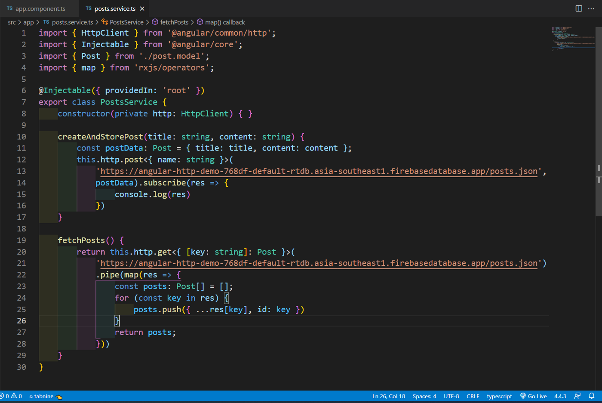
Task: Change indentation via Spaces: 4
Action: click(424, 396)
